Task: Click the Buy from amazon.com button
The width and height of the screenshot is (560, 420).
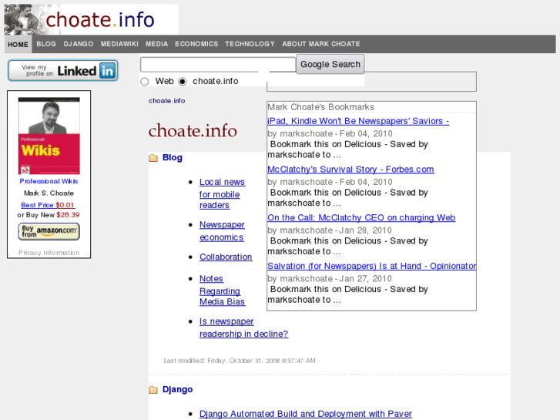Action: pyautogui.click(x=49, y=232)
